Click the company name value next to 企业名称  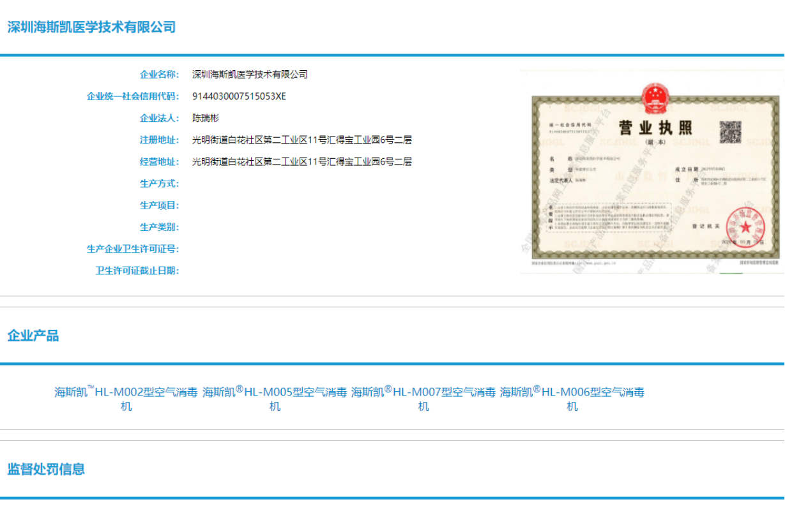250,75
